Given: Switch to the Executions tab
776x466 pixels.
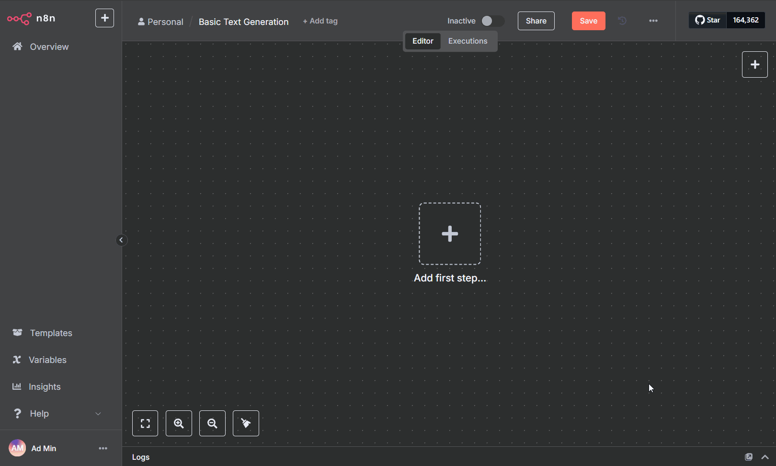Looking at the screenshot, I should coord(468,41).
